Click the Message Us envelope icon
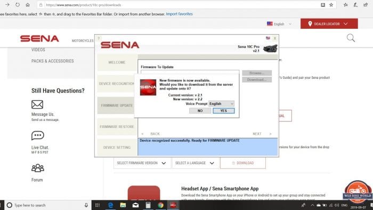 pos(37,104)
